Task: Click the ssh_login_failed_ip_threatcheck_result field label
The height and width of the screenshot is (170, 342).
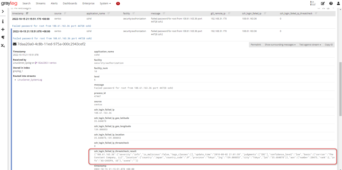Action: click(x=115, y=151)
